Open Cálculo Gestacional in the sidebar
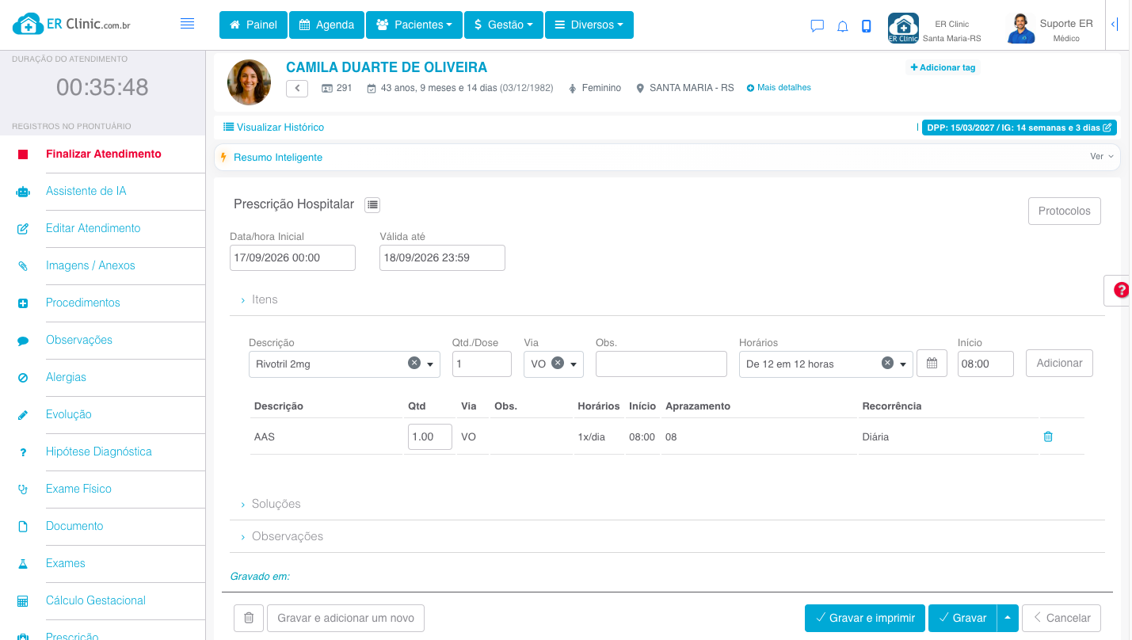This screenshot has width=1132, height=640. 96,600
